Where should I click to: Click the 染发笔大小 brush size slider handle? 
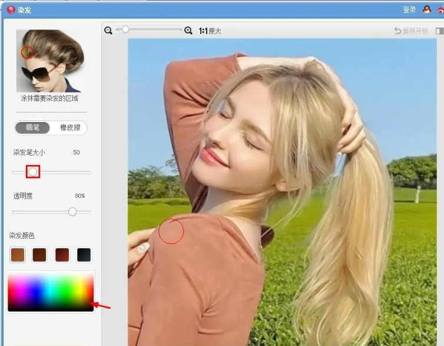[33, 172]
